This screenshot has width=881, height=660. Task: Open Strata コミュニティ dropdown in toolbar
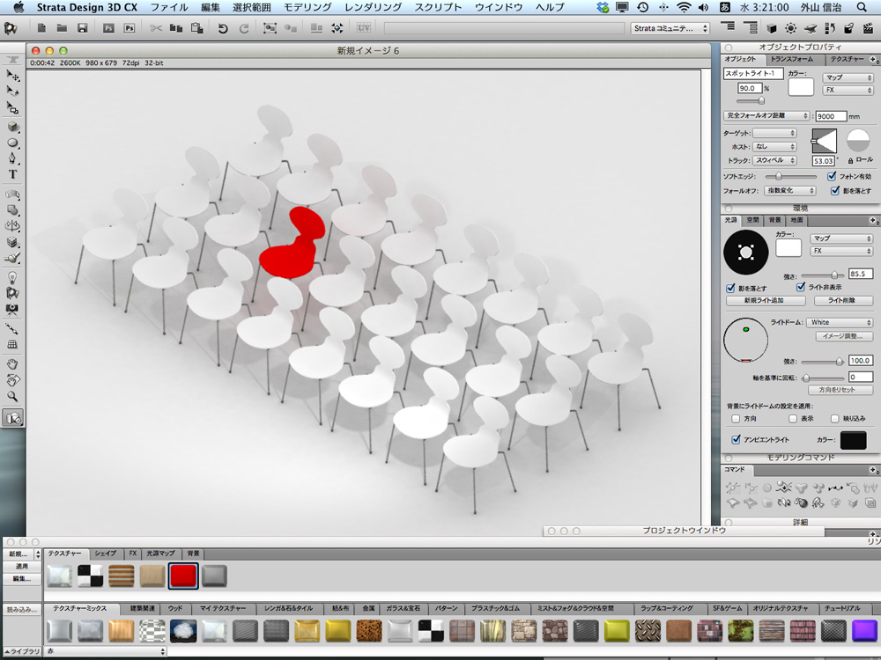670,28
